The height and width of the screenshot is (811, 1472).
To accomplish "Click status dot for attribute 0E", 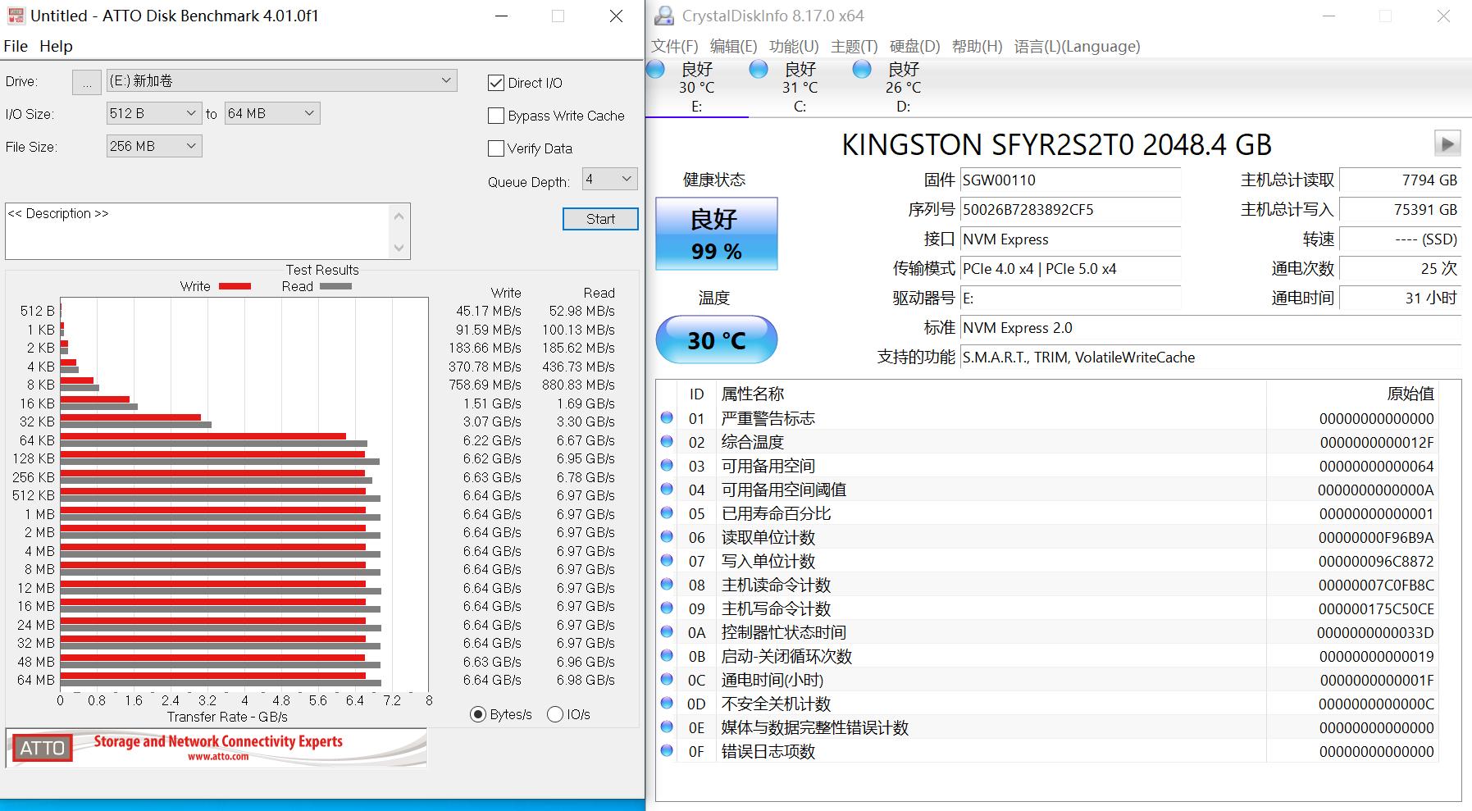I will tap(667, 727).
